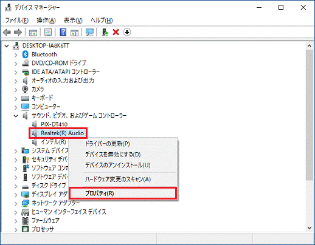
Task: Expand the DVD/CD-ROM ドライブ category
Action: click(16, 64)
